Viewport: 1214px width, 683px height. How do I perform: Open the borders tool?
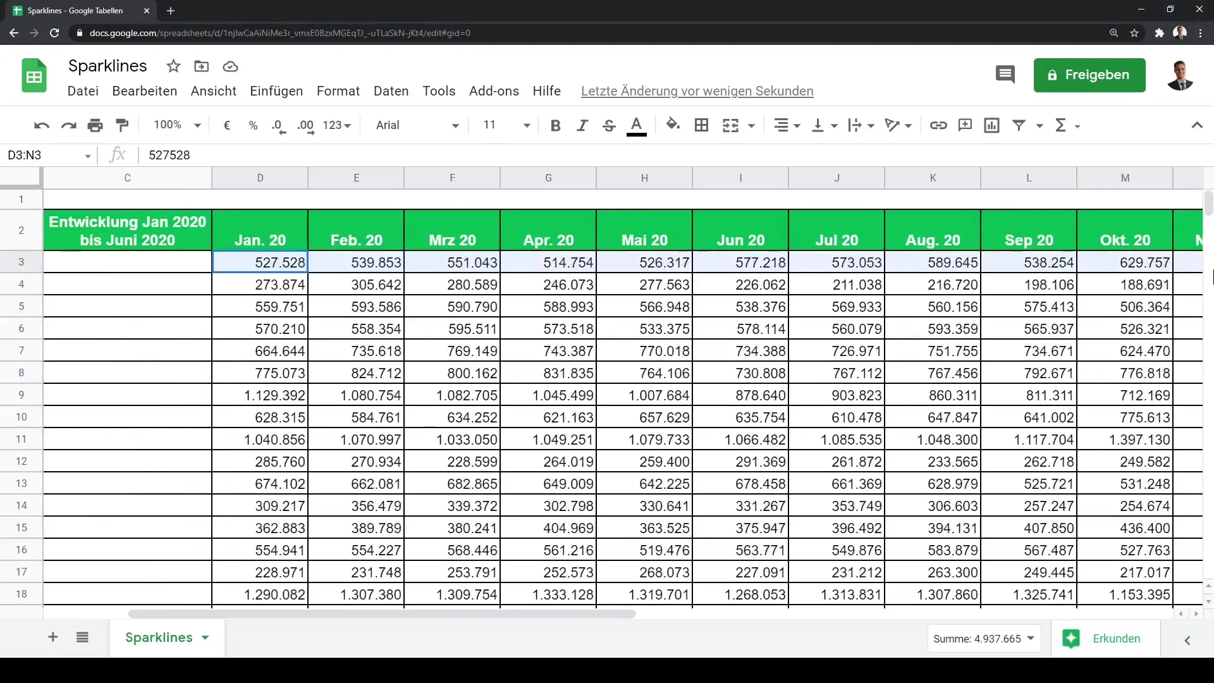[701, 125]
